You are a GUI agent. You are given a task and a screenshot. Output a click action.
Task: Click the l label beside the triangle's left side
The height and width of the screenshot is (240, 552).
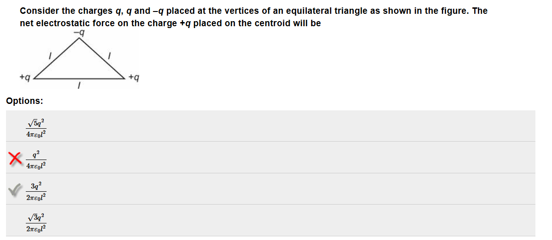(x=50, y=56)
